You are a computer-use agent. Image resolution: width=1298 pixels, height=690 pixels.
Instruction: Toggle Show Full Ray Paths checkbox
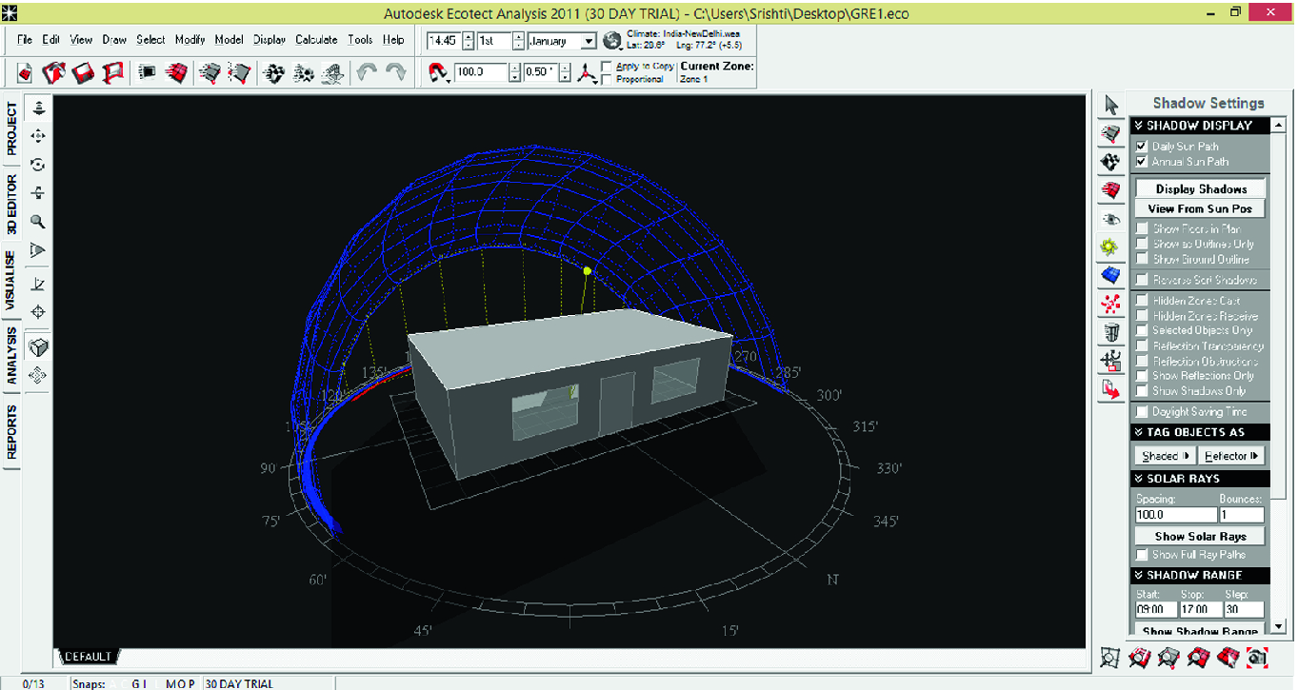click(x=1142, y=555)
